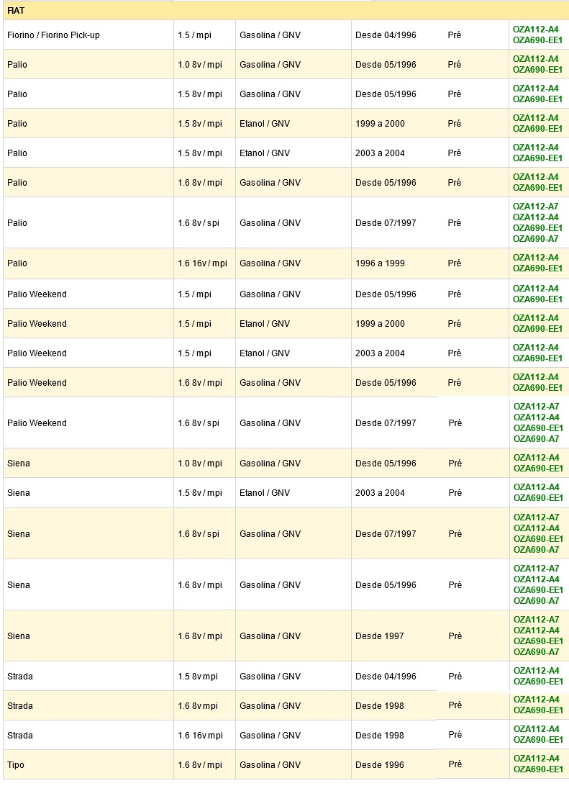Click 'Pré' in the Tipo row

pos(455,764)
